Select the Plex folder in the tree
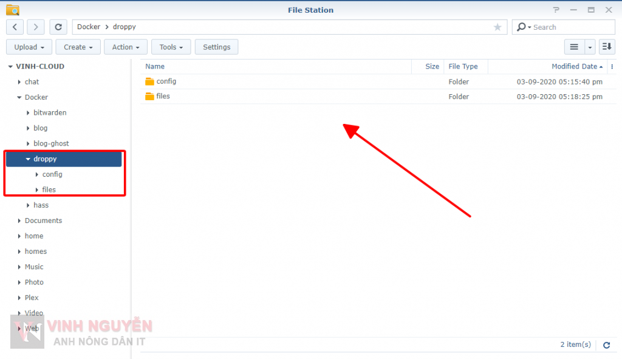Image resolution: width=622 pixels, height=359 pixels. [x=32, y=298]
